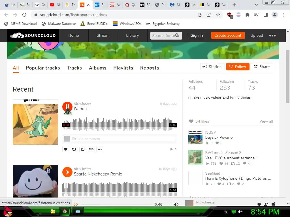Switch to the YouTube tab
Screen dimensions: 290x217
pyautogui.click(x=55, y=5)
